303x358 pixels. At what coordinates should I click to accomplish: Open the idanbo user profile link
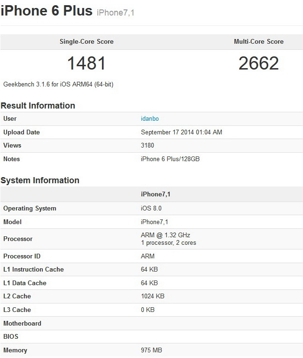tap(149, 119)
